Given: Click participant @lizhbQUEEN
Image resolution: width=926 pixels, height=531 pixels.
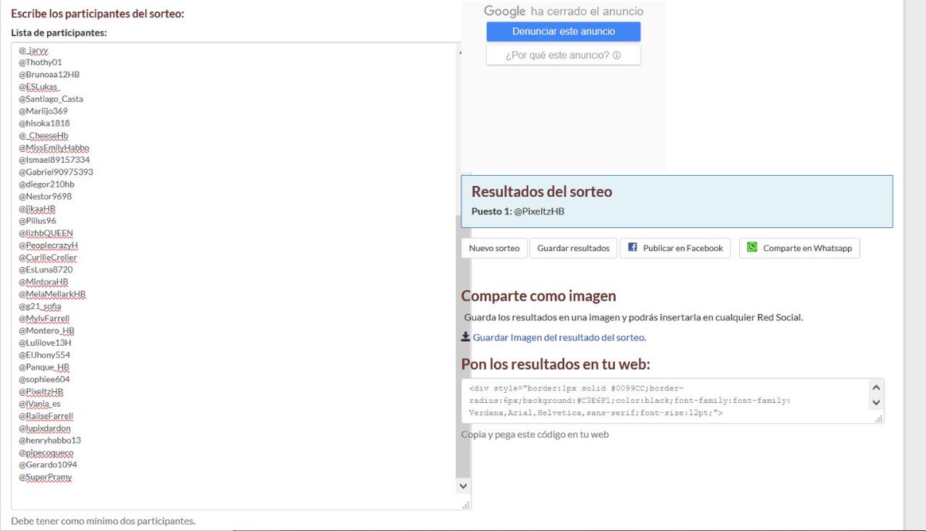Looking at the screenshot, I should pyautogui.click(x=46, y=233).
